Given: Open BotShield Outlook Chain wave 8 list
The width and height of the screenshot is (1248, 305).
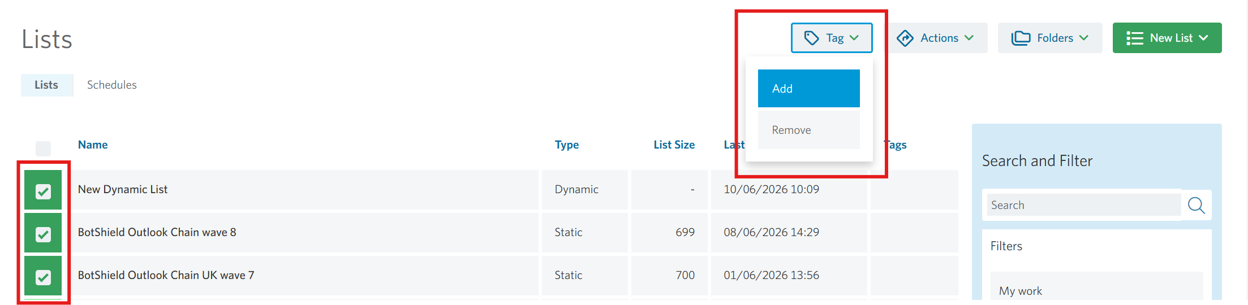Looking at the screenshot, I should (157, 232).
